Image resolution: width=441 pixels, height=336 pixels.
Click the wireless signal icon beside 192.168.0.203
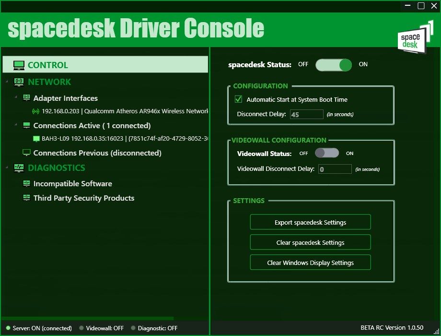coord(35,111)
